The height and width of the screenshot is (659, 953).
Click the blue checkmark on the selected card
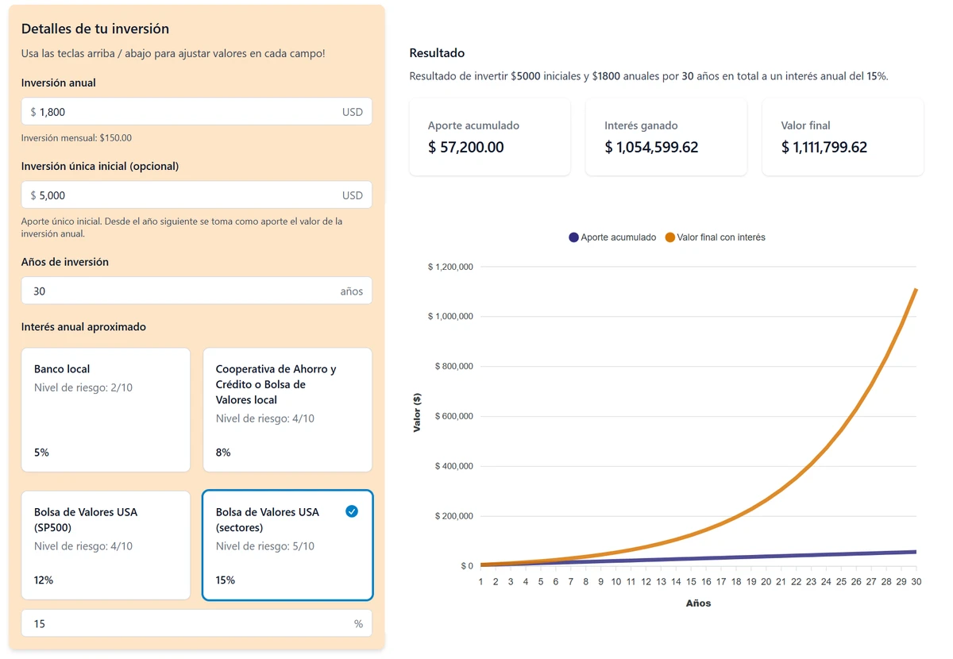pyautogui.click(x=352, y=511)
